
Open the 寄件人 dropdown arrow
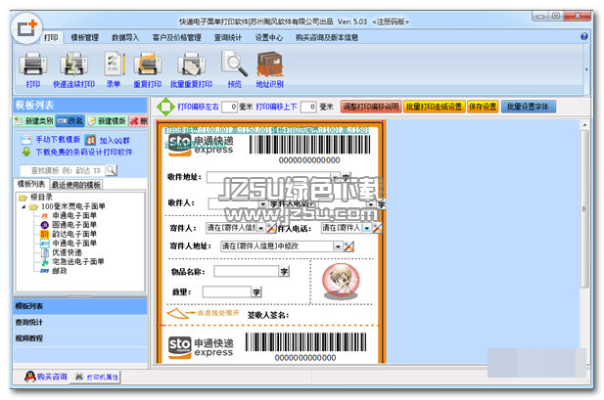[260, 228]
